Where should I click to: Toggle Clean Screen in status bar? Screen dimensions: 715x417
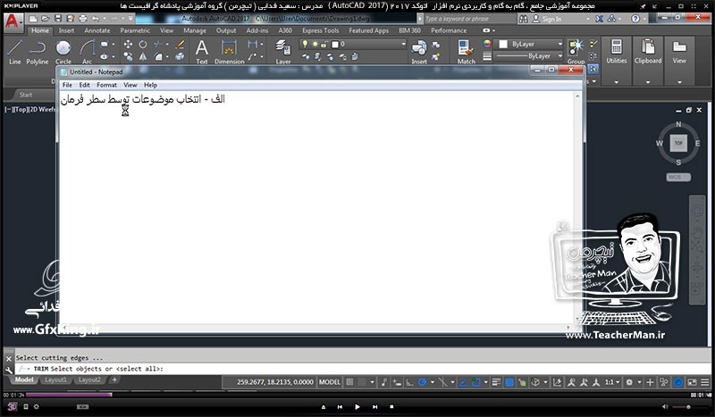coord(692,382)
